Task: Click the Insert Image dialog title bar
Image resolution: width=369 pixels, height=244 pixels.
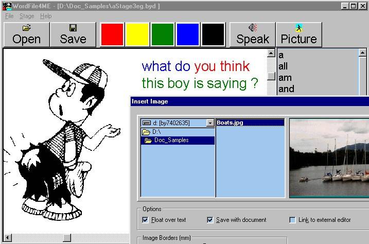Action: [250, 101]
